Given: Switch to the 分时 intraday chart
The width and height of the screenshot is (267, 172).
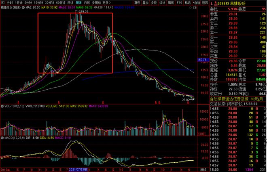Looking at the screenshot, I should click(10, 3).
